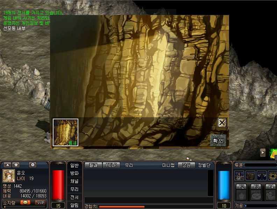The width and height of the screenshot is (277, 209).
Task: Switch to 알림 chat tab
Action: [74, 205]
